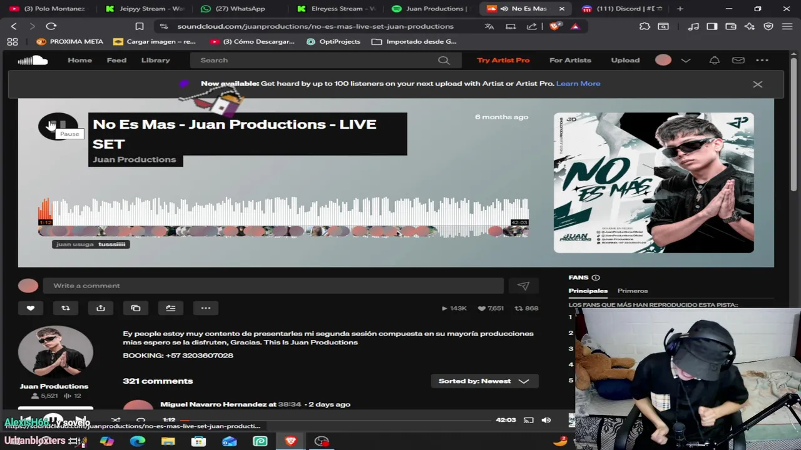The width and height of the screenshot is (801, 450).
Task: Open the PROXIMA META bookmark
Action: [x=69, y=41]
